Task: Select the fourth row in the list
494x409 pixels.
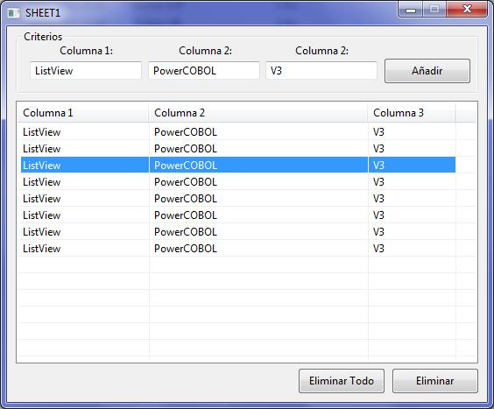Action: point(238,182)
